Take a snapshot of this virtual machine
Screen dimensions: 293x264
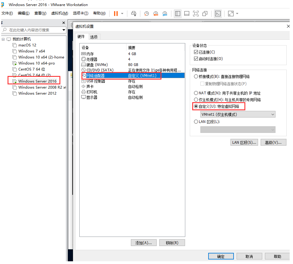(147, 14)
